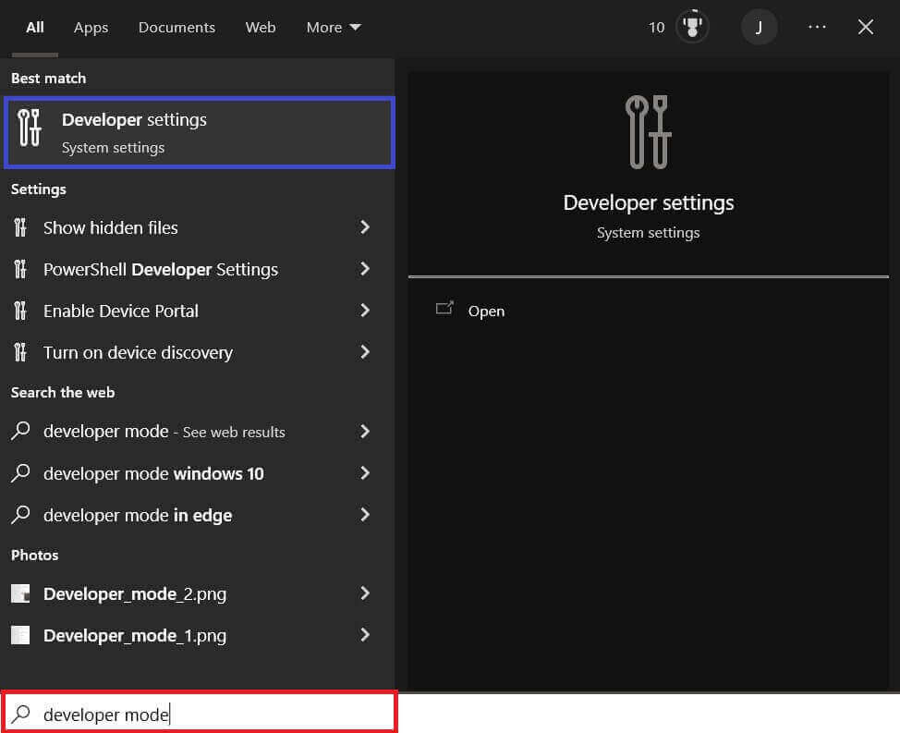Expand the More dropdown menu
900x733 pixels.
pyautogui.click(x=333, y=27)
